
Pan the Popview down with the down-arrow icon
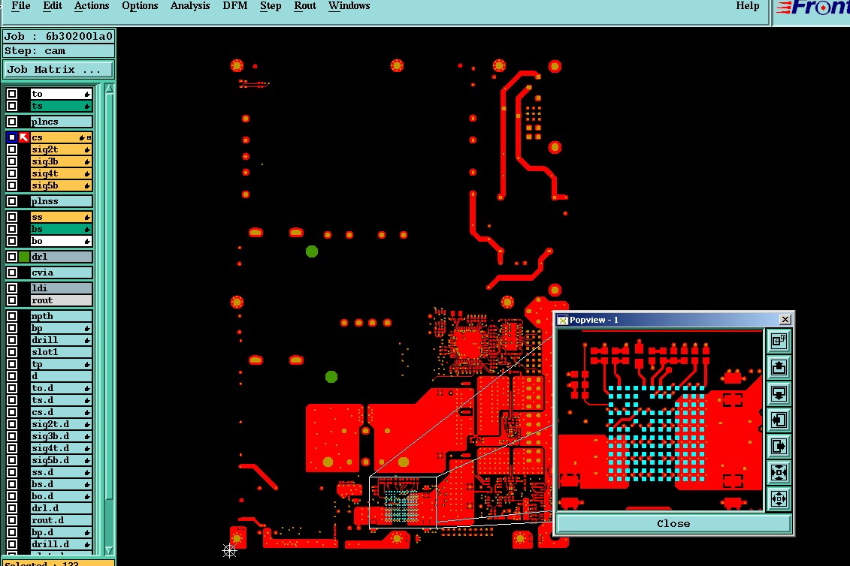pyautogui.click(x=779, y=393)
